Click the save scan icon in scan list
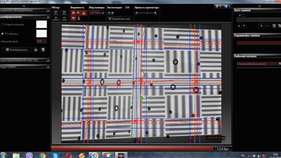 pos(274,26)
